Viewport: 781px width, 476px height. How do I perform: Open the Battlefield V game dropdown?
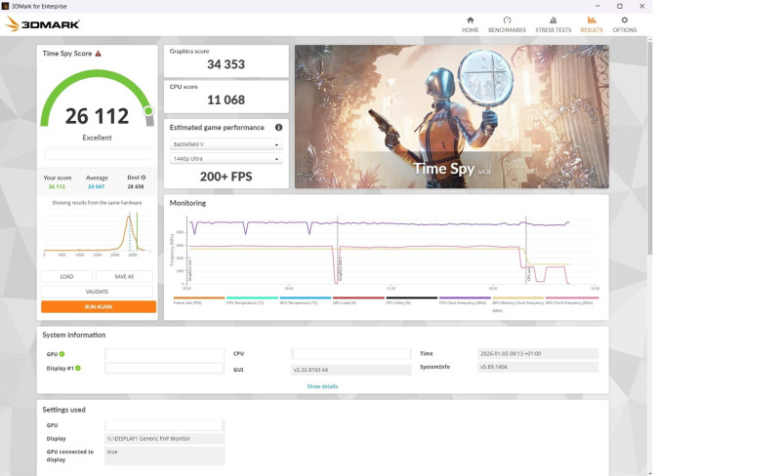[226, 144]
